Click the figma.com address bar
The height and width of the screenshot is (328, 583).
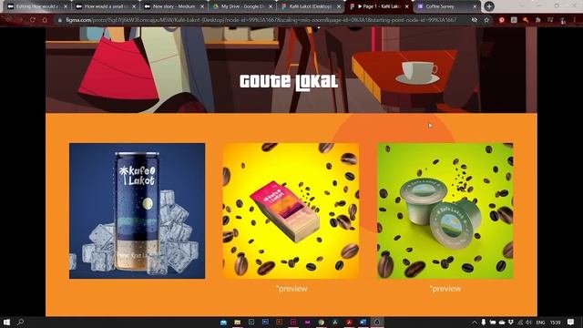(261, 20)
